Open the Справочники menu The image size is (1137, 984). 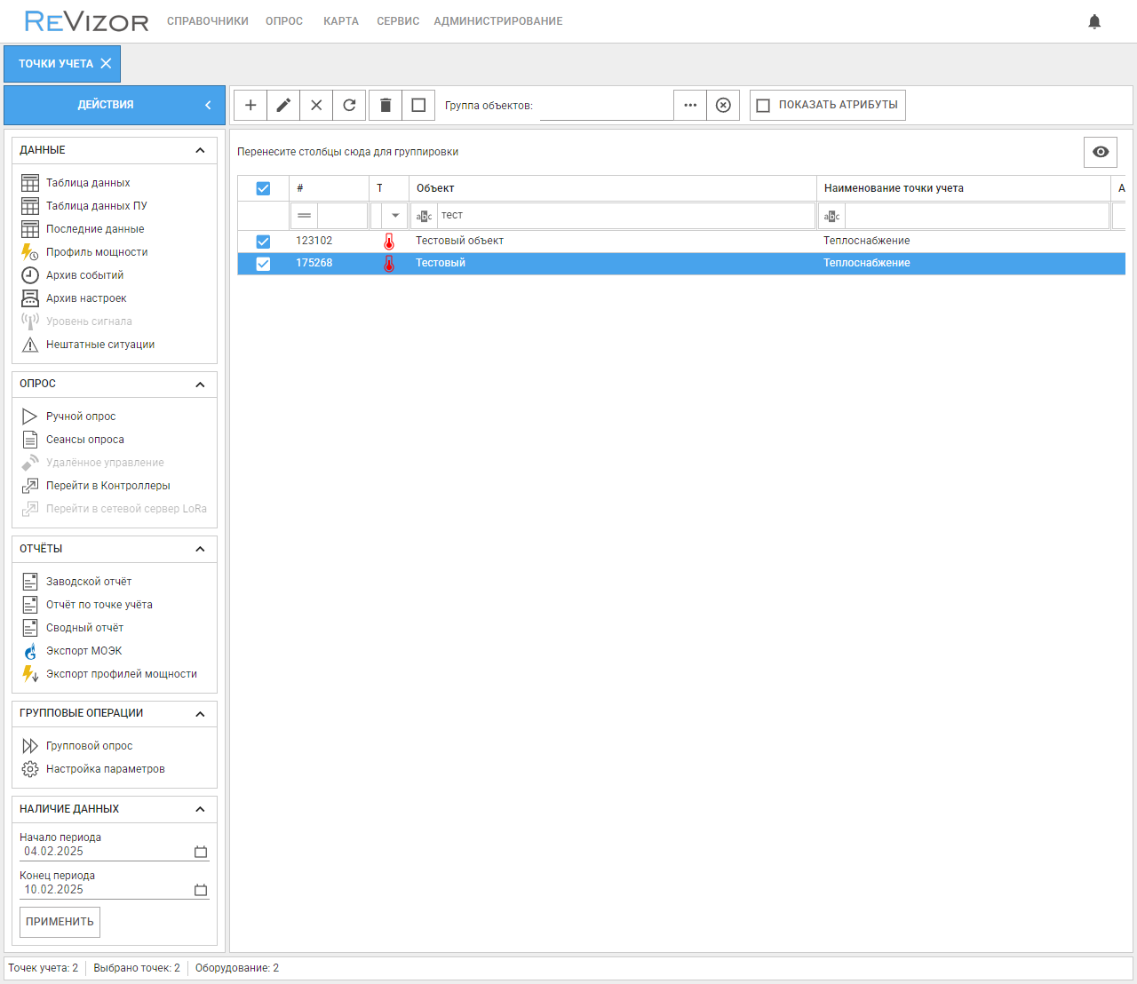pos(208,21)
